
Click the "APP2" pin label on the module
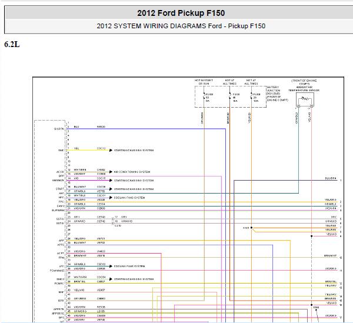tap(61, 245)
